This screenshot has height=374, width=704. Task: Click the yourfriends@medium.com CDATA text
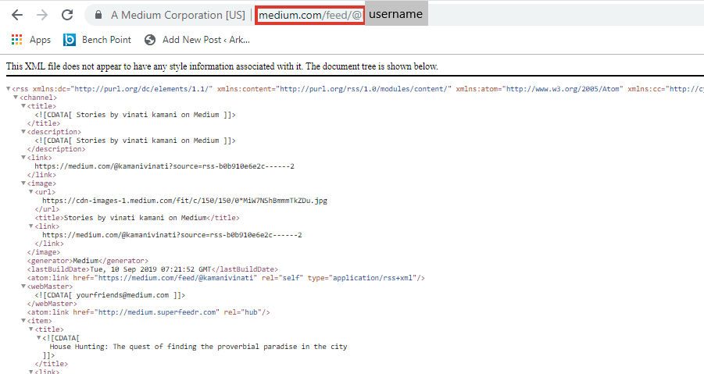point(110,295)
